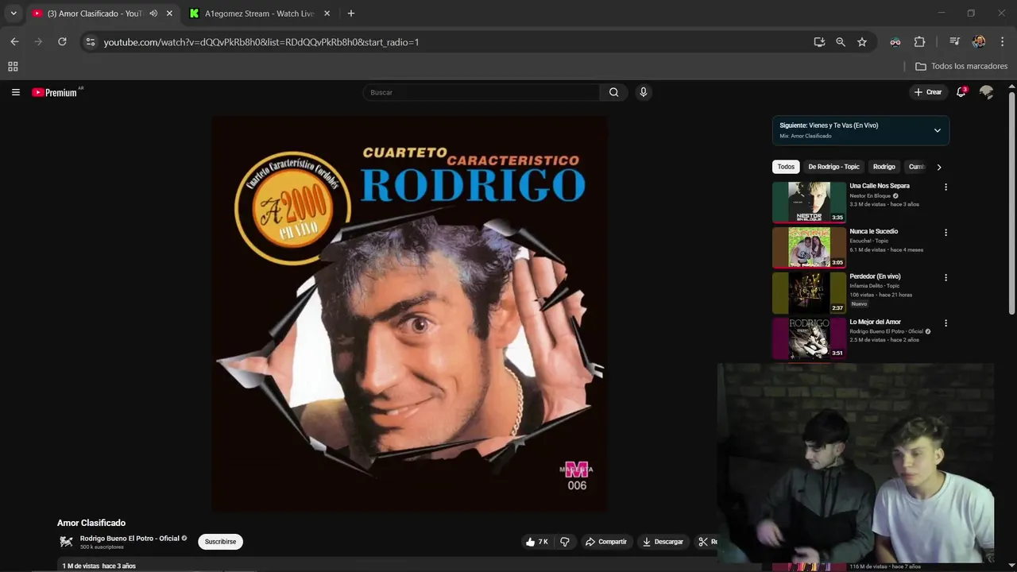The height and width of the screenshot is (572, 1017).
Task: Open options for Una Calle Nos Separa
Action: pos(945,187)
